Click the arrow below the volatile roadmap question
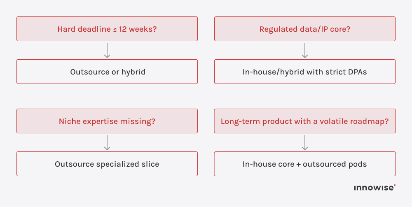Screen dimensions: 412x207 [x=305, y=142]
